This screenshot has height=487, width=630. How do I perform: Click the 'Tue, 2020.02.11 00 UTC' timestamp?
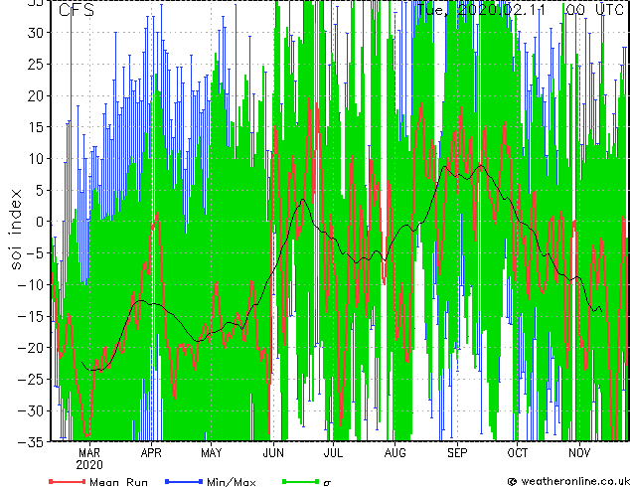(520, 10)
